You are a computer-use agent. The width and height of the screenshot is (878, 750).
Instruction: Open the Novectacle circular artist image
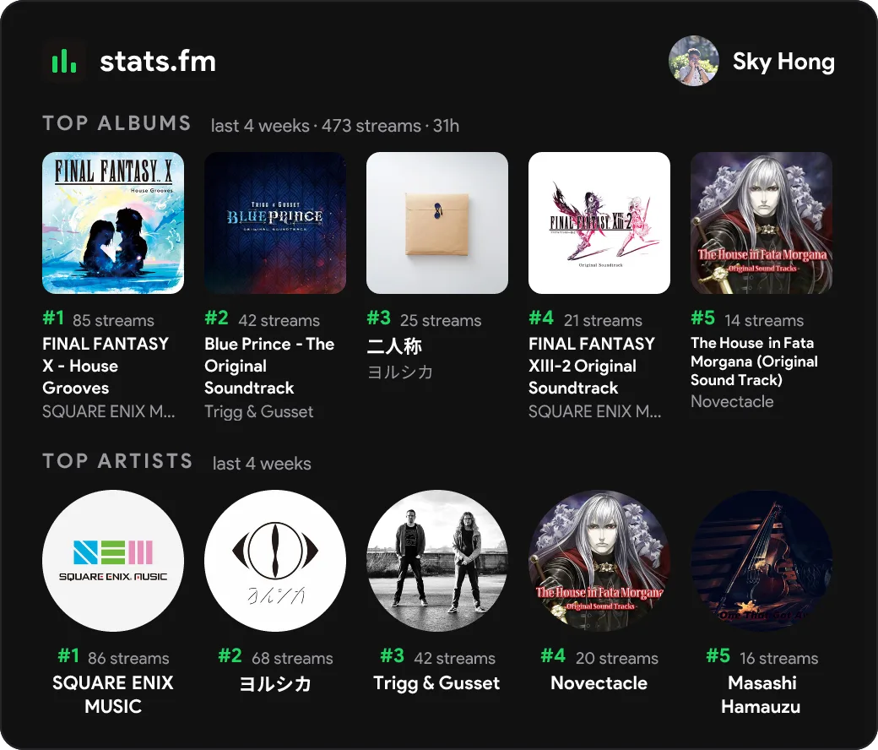pyautogui.click(x=599, y=561)
